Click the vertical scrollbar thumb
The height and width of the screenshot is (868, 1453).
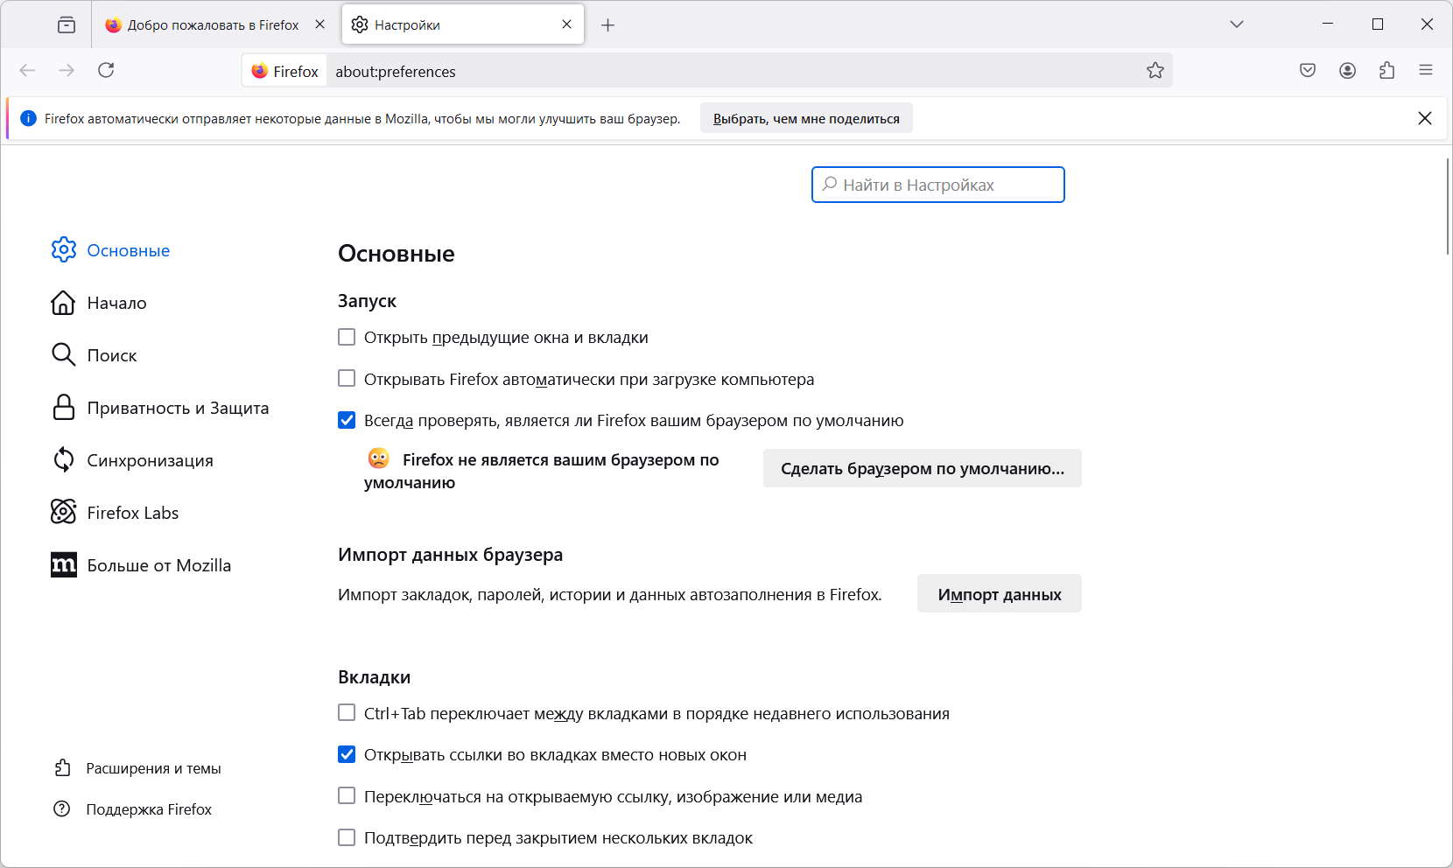coord(1448,206)
